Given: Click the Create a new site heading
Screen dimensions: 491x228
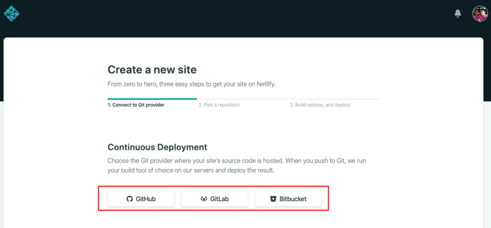Looking at the screenshot, I should click(x=152, y=70).
